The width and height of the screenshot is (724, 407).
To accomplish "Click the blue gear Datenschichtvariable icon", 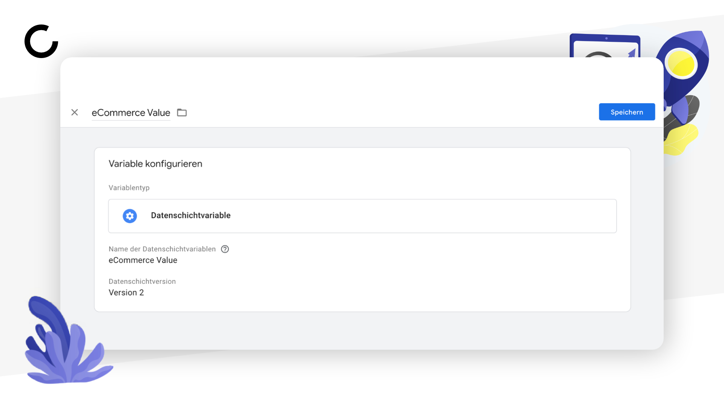I will 130,216.
